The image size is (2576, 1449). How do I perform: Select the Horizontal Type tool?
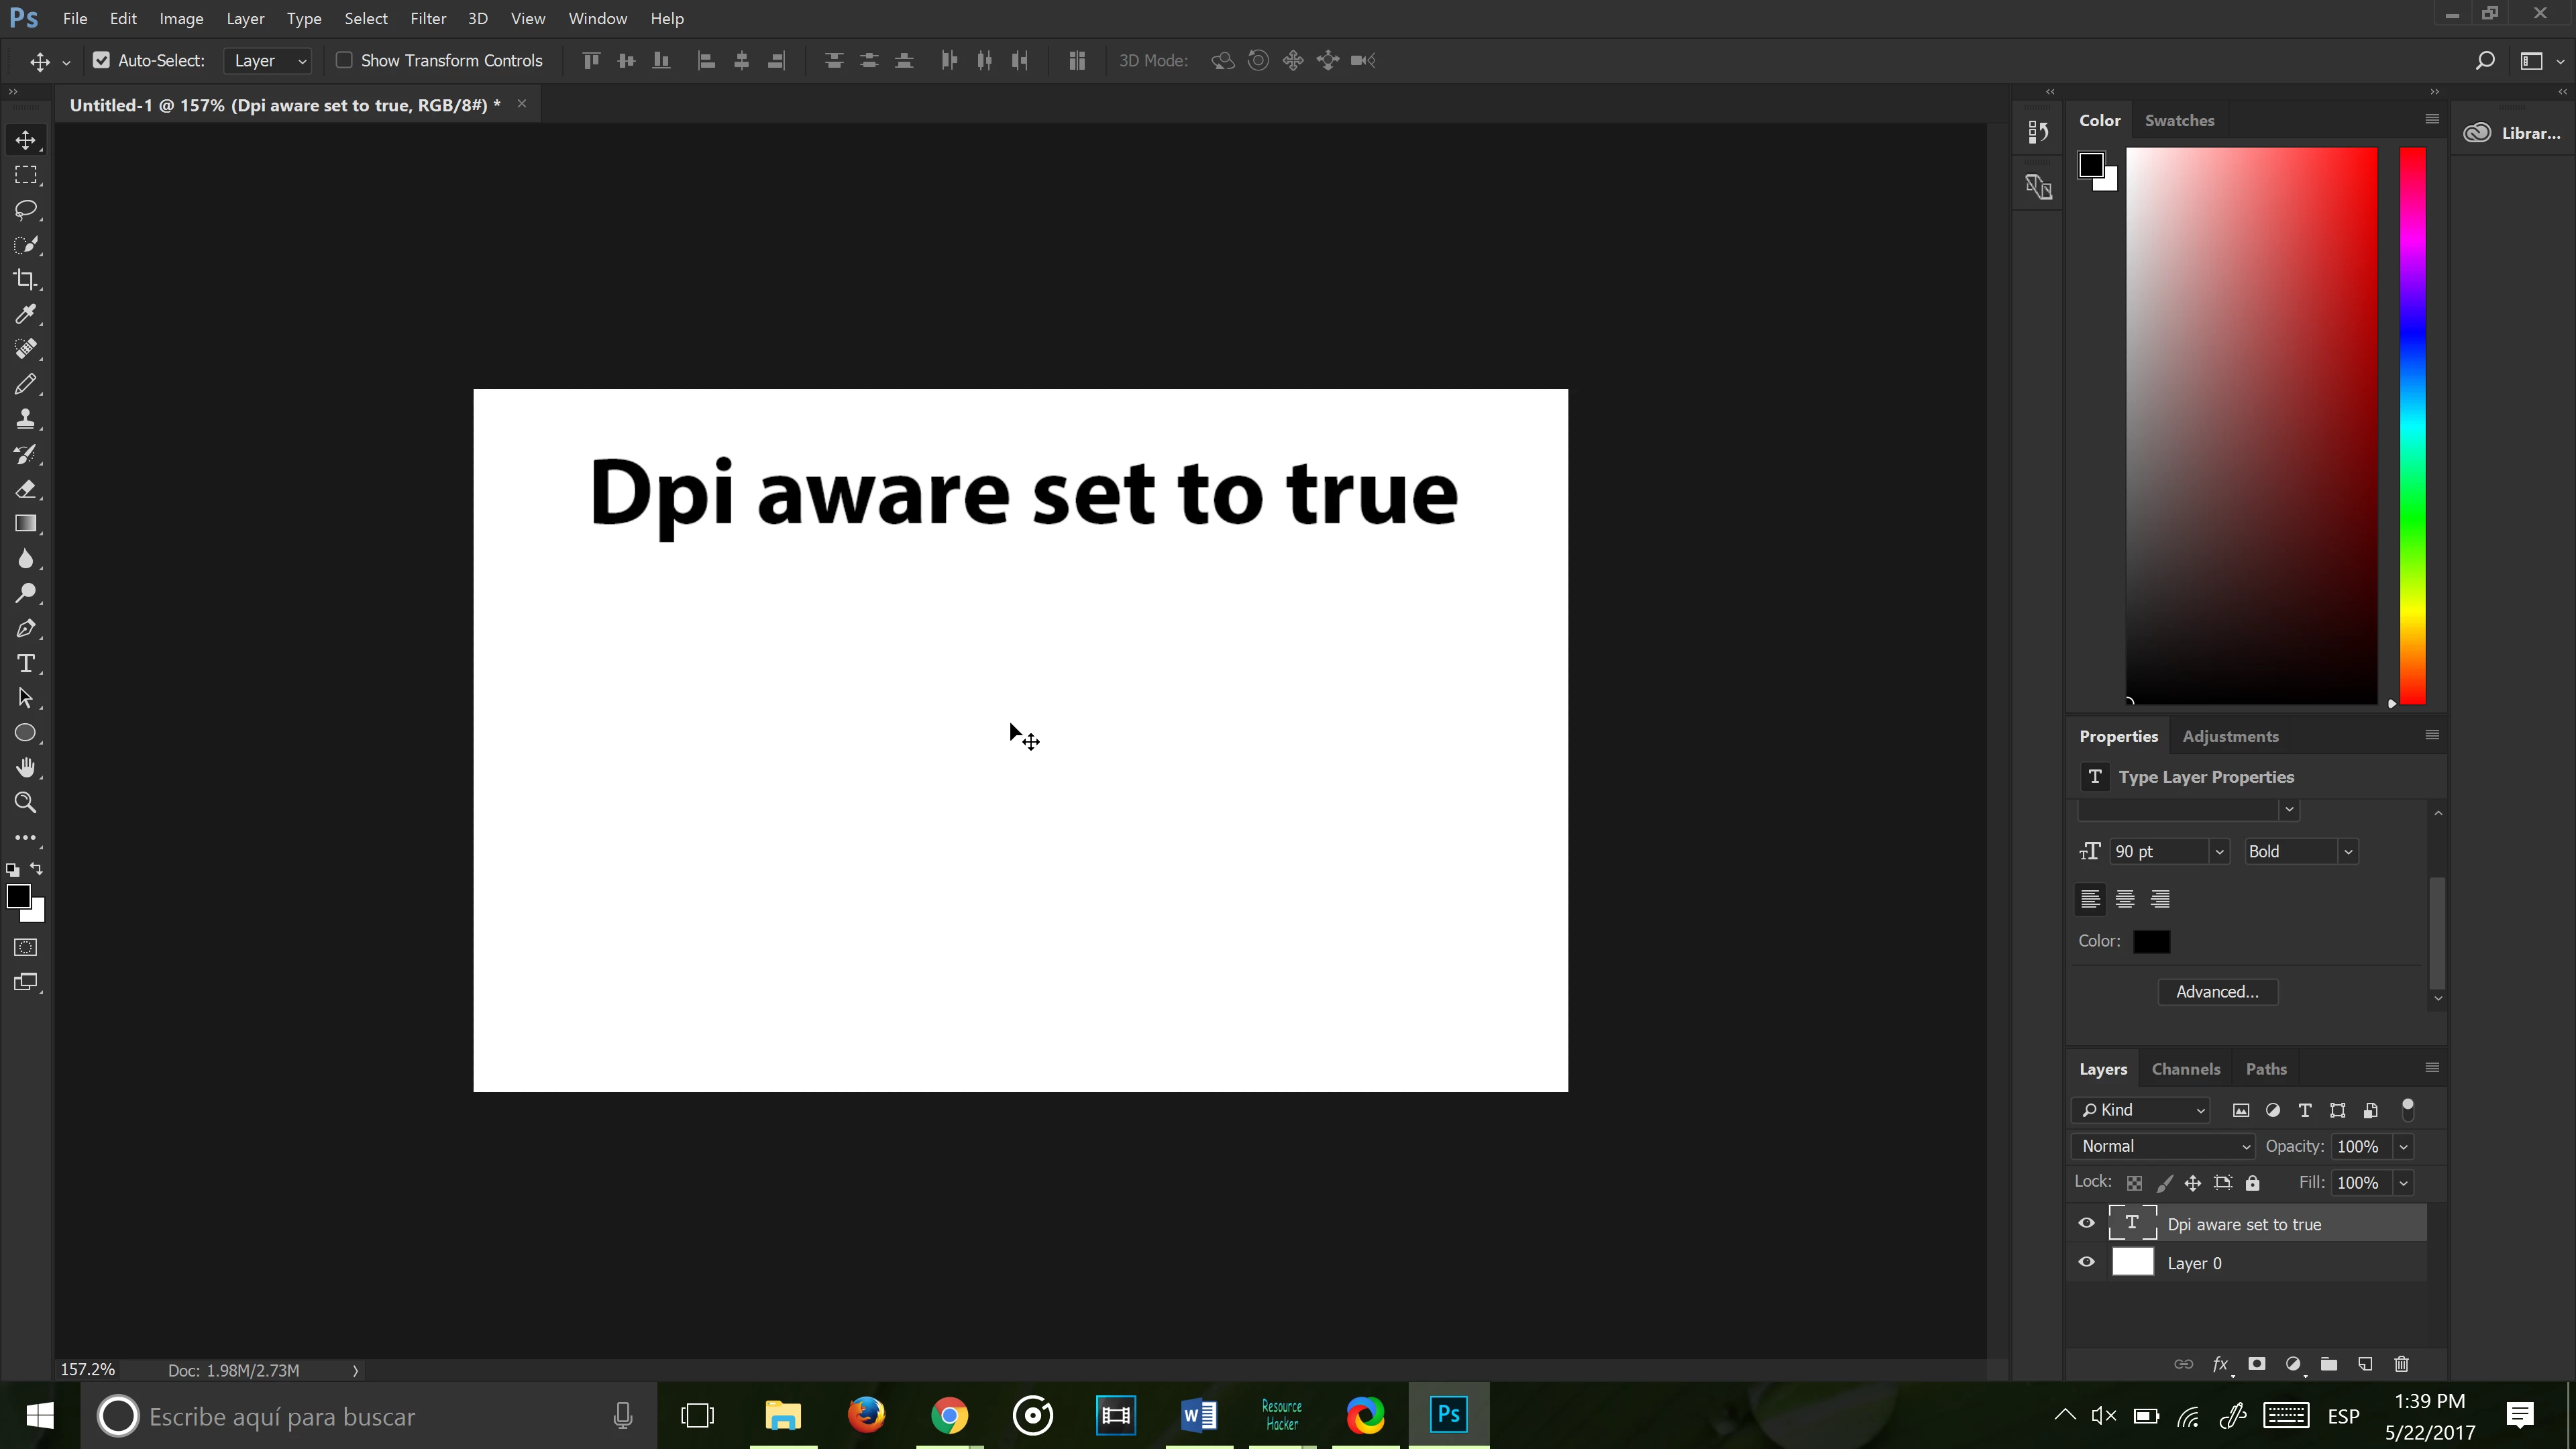(26, 664)
